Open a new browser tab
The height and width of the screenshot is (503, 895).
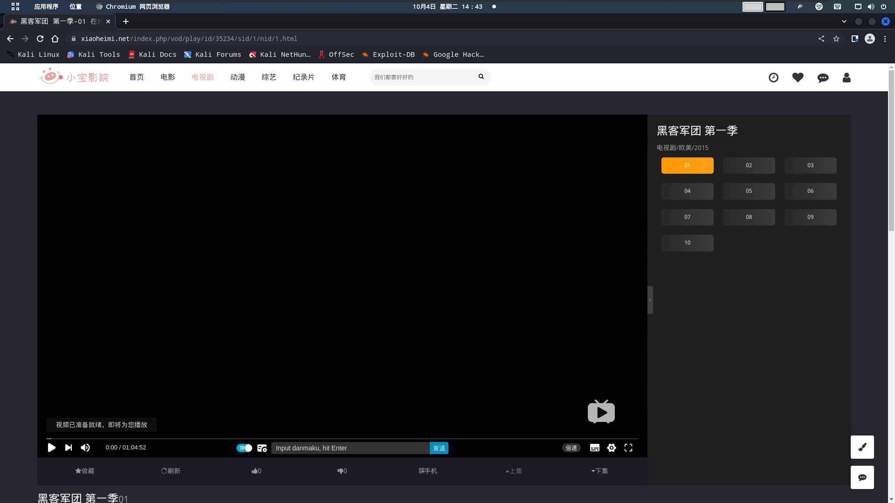click(126, 21)
